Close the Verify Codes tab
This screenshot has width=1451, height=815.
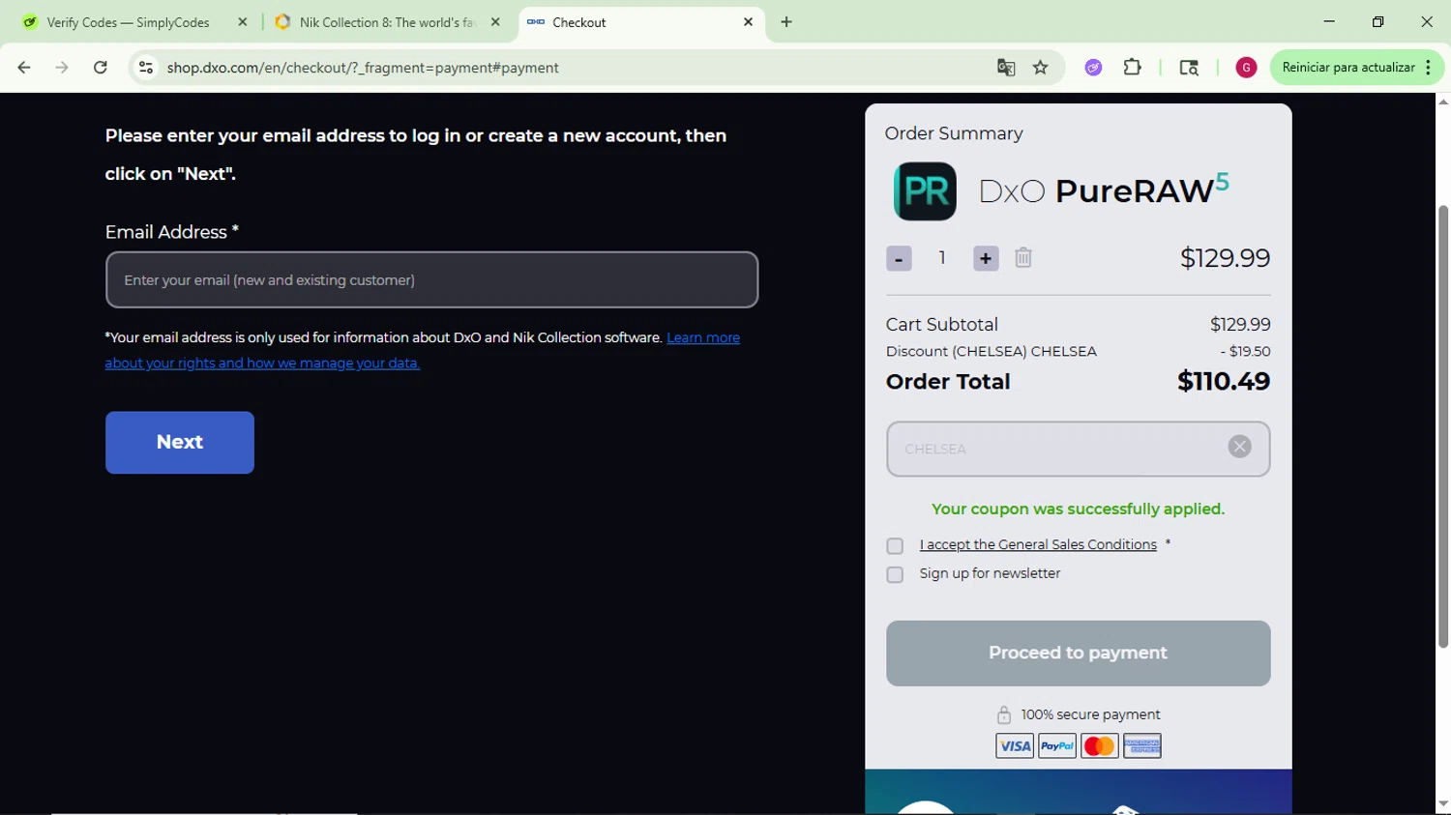click(243, 22)
